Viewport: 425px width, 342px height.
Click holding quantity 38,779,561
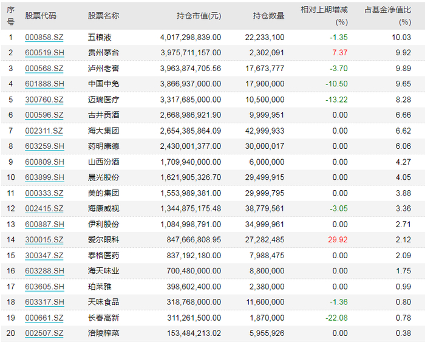(265, 208)
